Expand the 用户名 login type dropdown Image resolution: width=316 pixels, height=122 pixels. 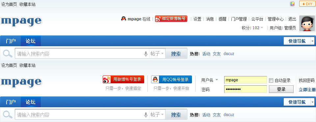(x=210, y=80)
